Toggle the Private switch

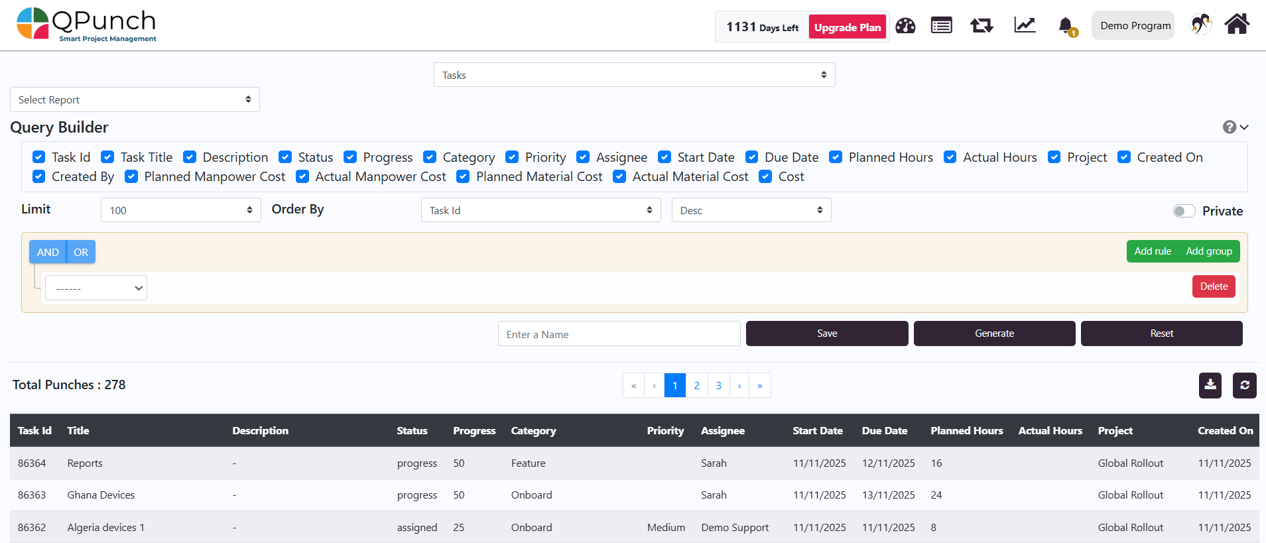[x=1184, y=211]
